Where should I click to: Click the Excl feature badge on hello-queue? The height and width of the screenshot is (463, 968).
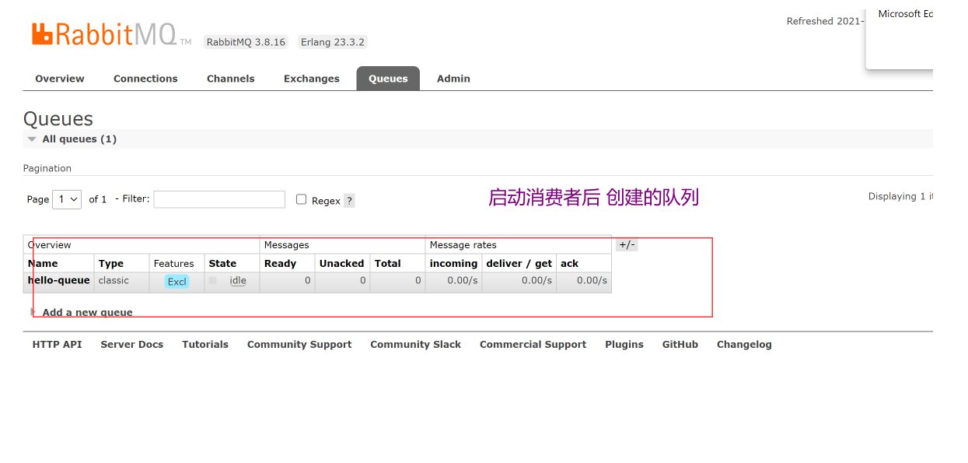pyautogui.click(x=176, y=282)
